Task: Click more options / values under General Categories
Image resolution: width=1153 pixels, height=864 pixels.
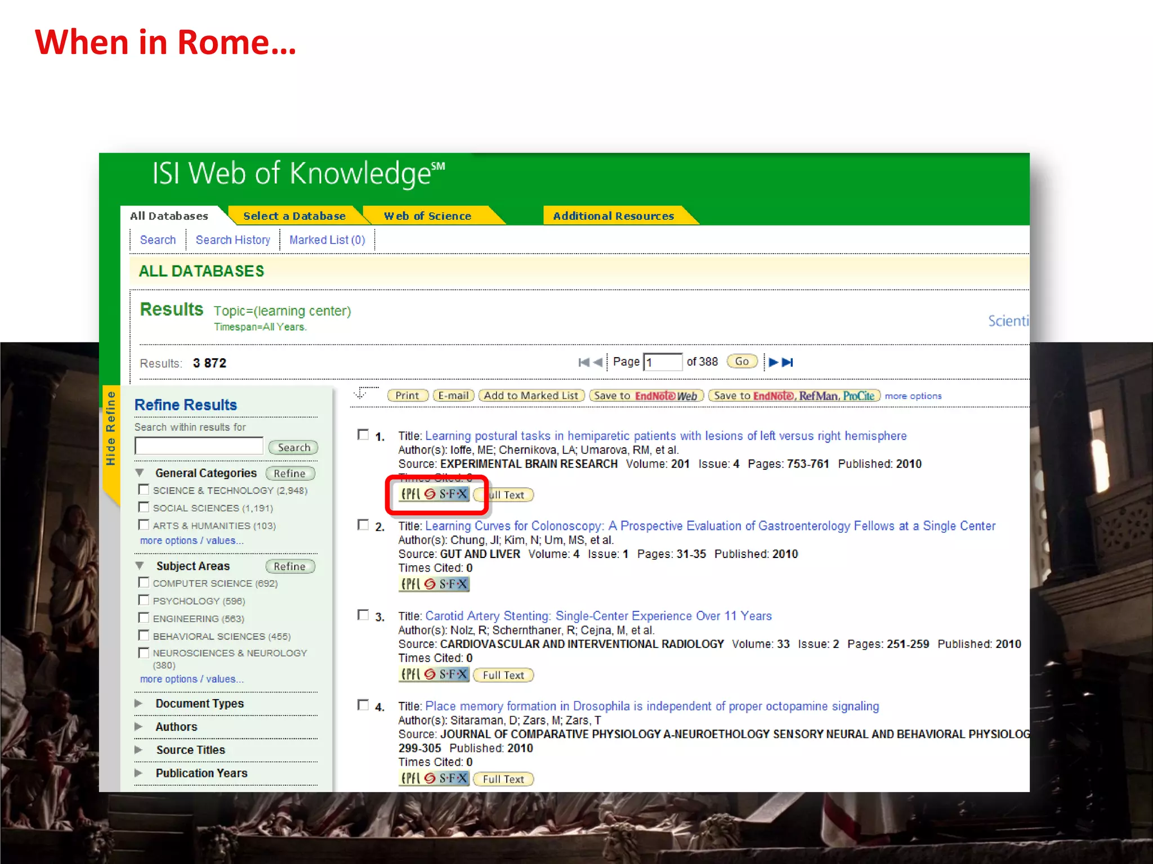Action: tap(192, 541)
